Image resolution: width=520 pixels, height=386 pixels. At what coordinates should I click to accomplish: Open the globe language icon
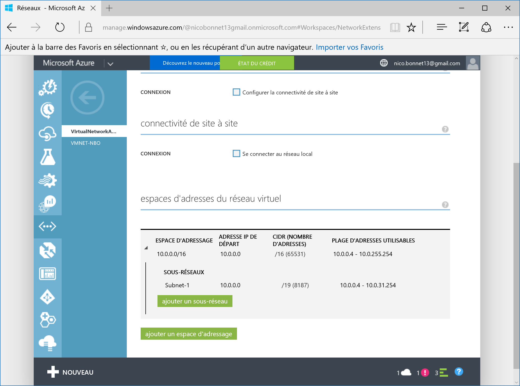tap(384, 63)
